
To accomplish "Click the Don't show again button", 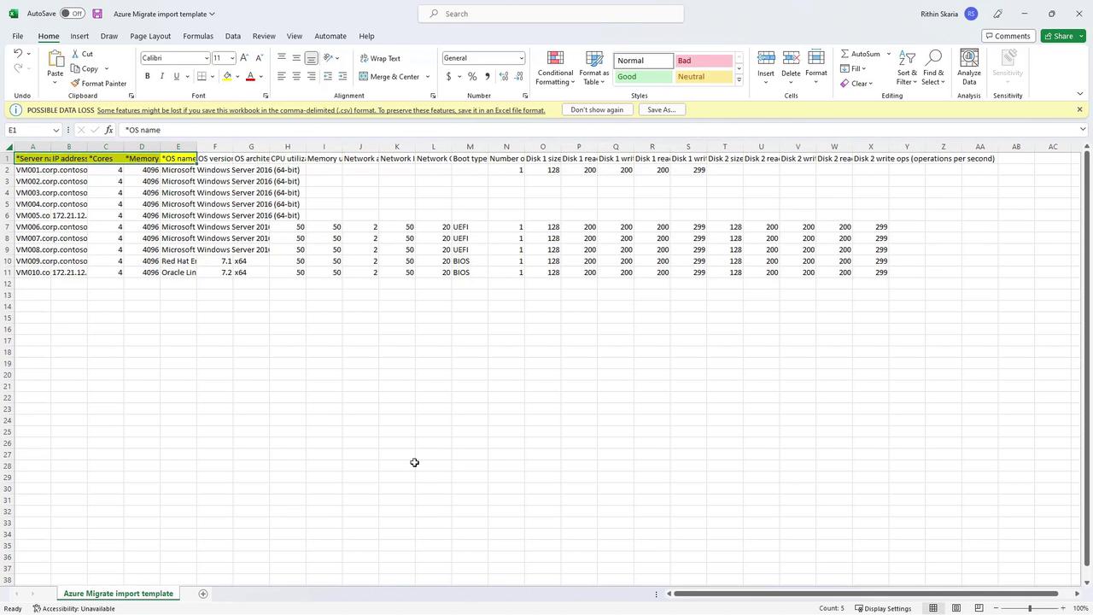I will pyautogui.click(x=597, y=110).
